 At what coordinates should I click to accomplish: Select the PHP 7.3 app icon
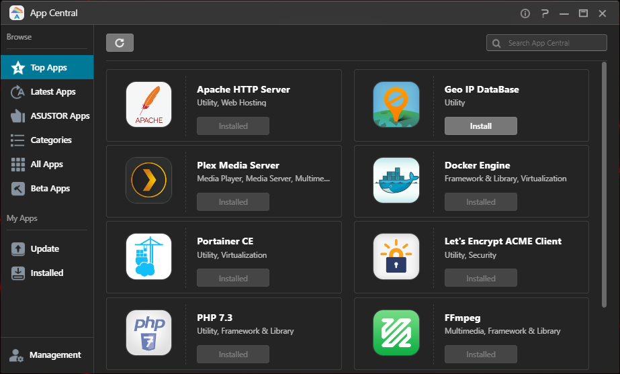coord(148,332)
